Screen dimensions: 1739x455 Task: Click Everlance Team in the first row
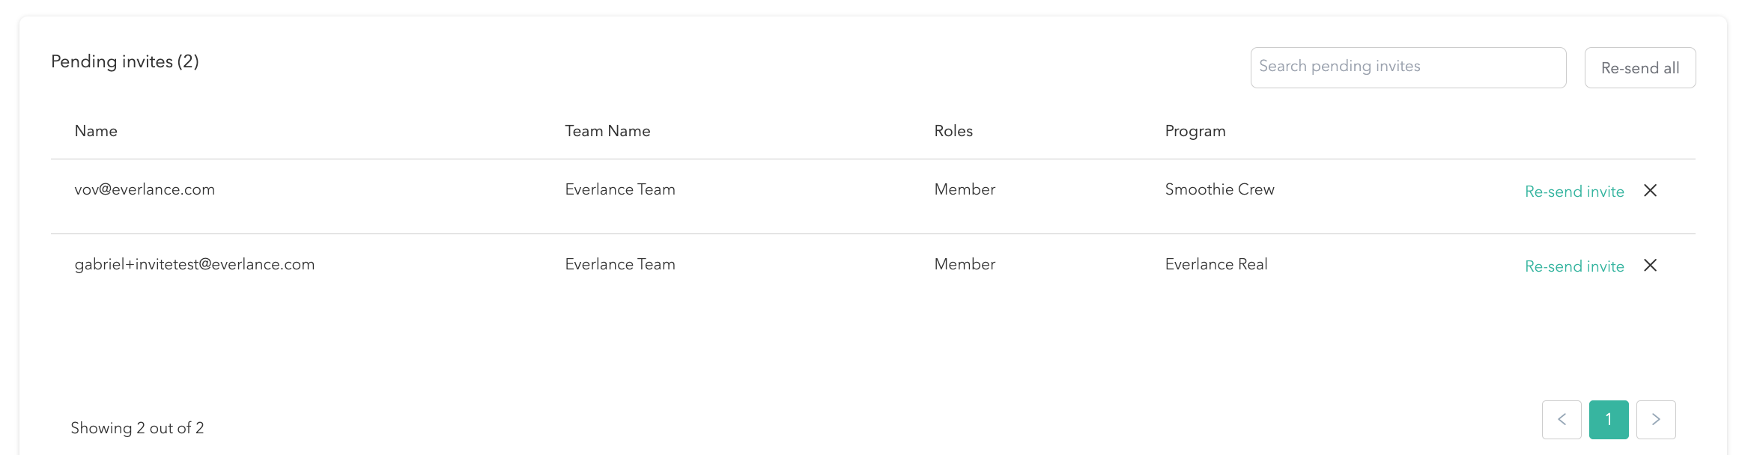point(620,189)
